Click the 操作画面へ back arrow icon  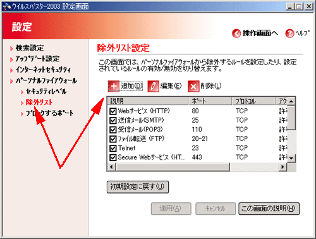point(236,34)
